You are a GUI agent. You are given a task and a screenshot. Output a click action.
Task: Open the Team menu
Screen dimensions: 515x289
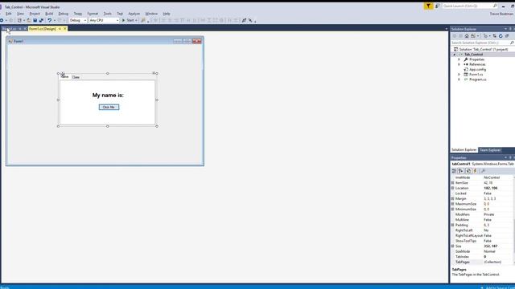(x=78, y=14)
